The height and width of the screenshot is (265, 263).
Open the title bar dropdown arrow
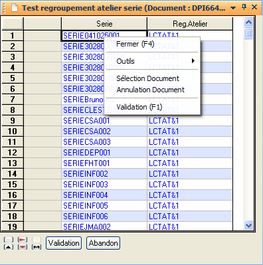(x=233, y=8)
